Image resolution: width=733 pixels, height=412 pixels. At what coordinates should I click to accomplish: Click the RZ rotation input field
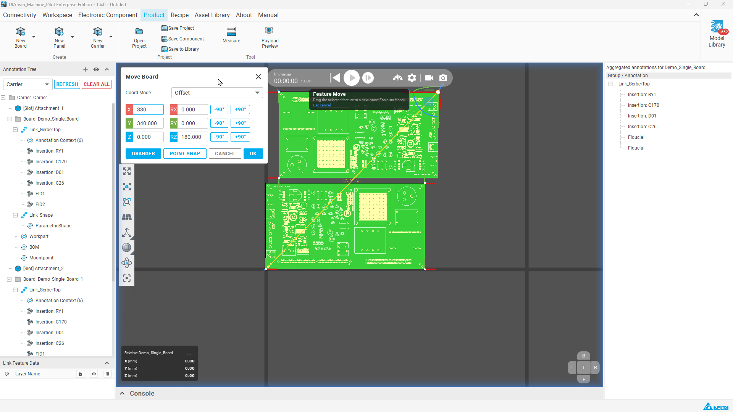click(193, 137)
